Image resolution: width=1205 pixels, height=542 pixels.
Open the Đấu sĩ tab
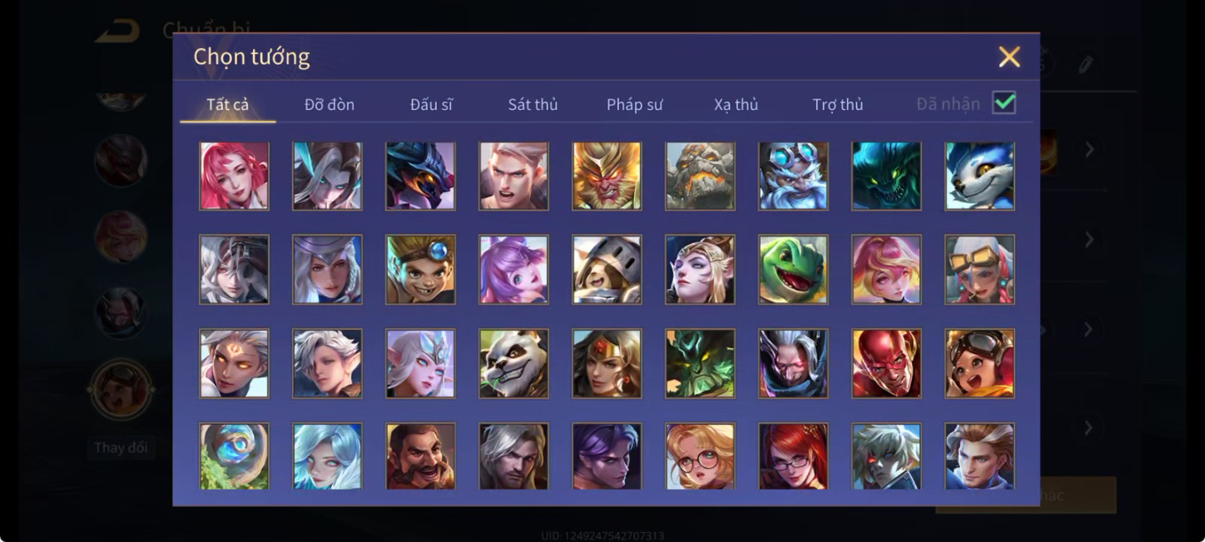[x=431, y=104]
